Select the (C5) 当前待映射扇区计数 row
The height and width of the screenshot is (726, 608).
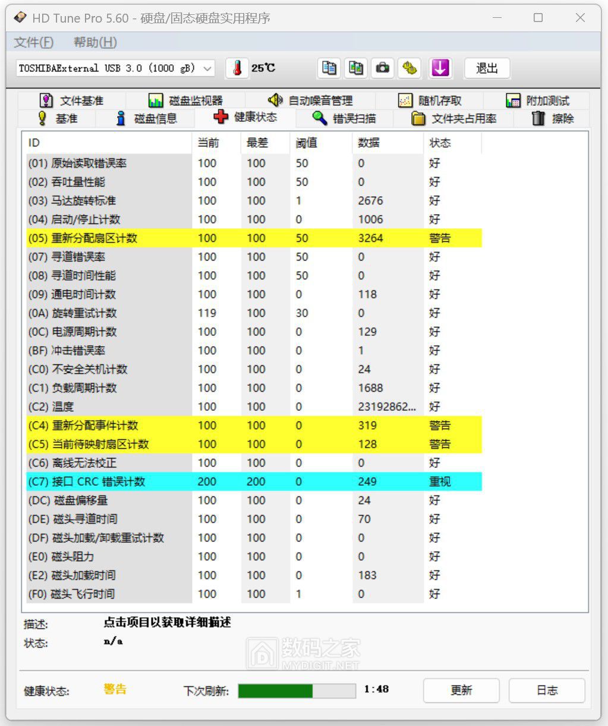click(x=254, y=444)
